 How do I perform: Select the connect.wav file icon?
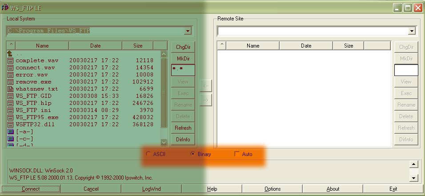point(10,68)
